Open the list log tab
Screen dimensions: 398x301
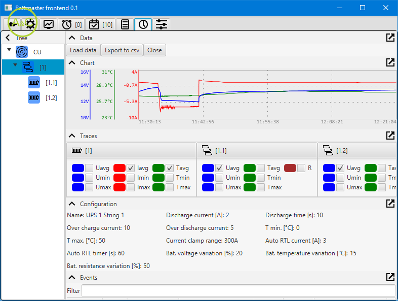125,24
